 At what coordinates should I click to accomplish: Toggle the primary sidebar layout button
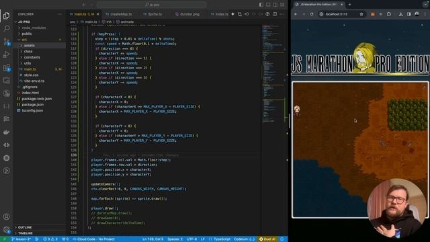pyautogui.click(x=261, y=5)
